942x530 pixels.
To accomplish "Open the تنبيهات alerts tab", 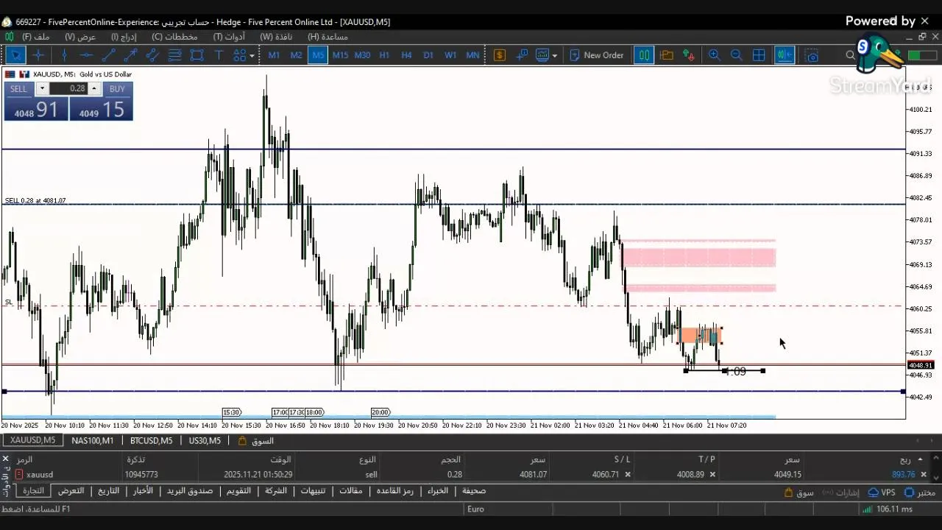I will tap(313, 491).
